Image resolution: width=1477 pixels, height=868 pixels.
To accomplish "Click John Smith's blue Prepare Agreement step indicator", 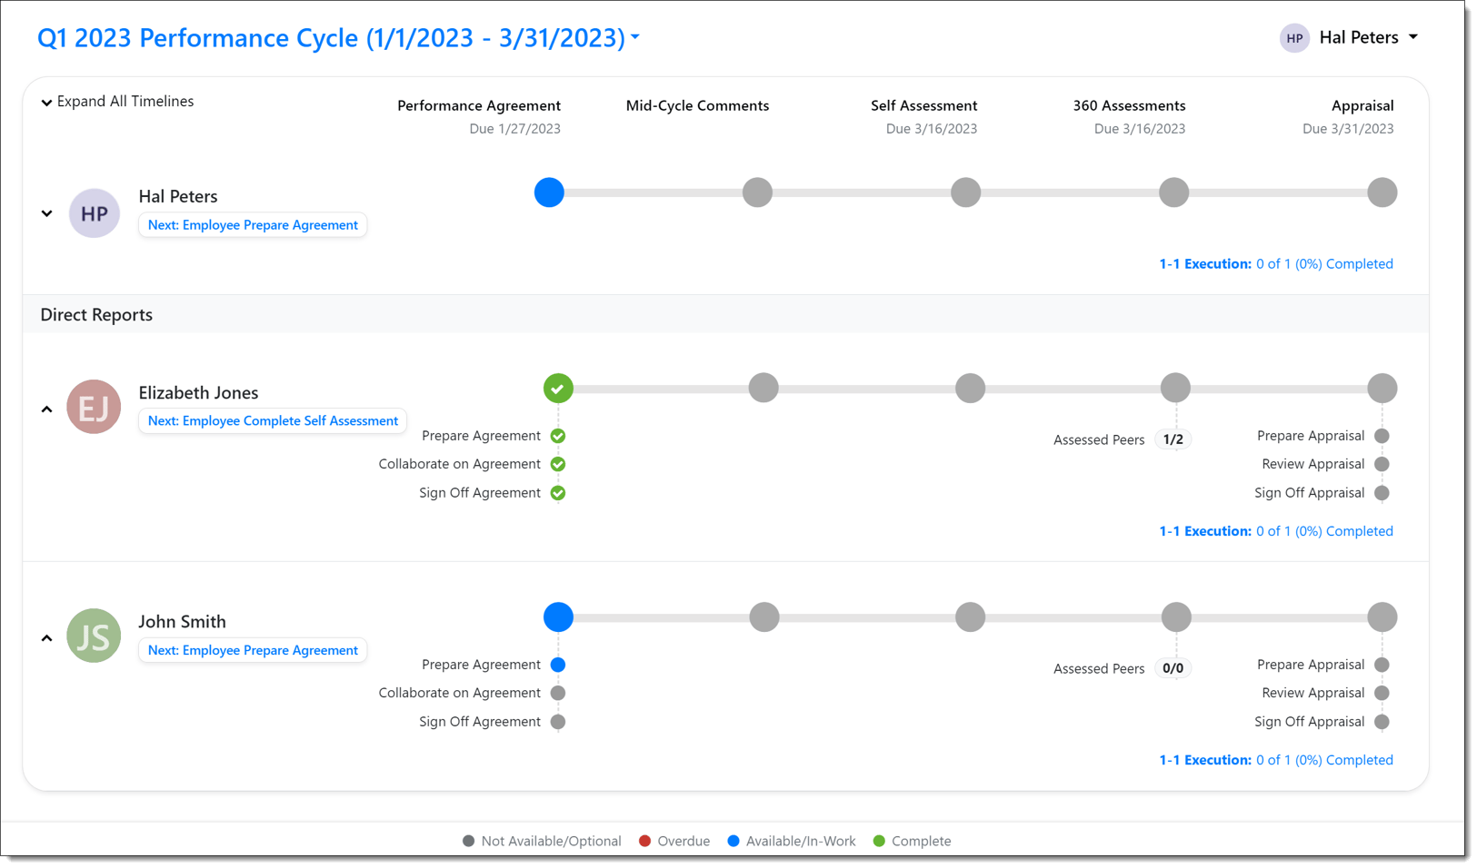I will coord(558,665).
